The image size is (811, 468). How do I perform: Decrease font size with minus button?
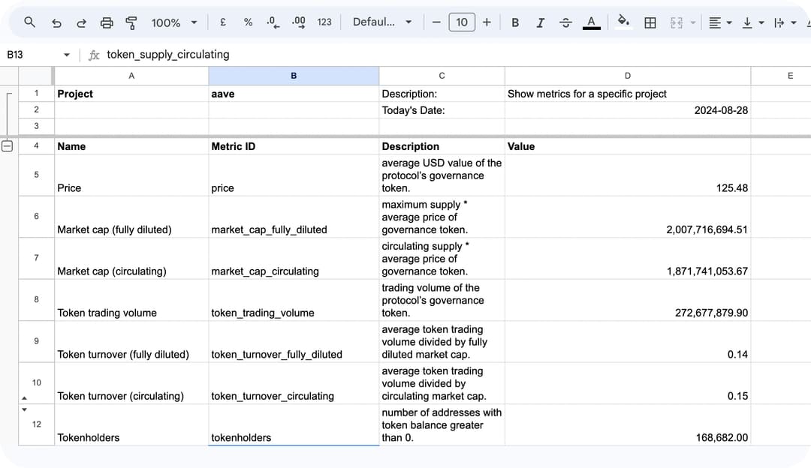click(x=436, y=22)
